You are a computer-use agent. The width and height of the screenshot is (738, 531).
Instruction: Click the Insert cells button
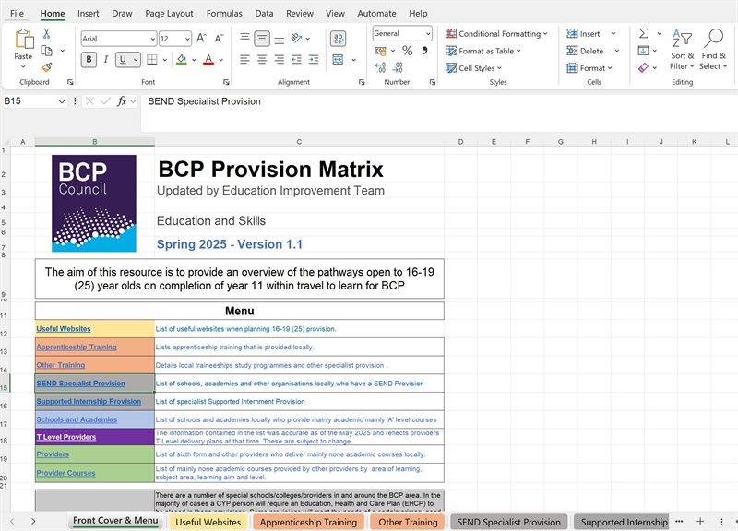click(x=584, y=34)
